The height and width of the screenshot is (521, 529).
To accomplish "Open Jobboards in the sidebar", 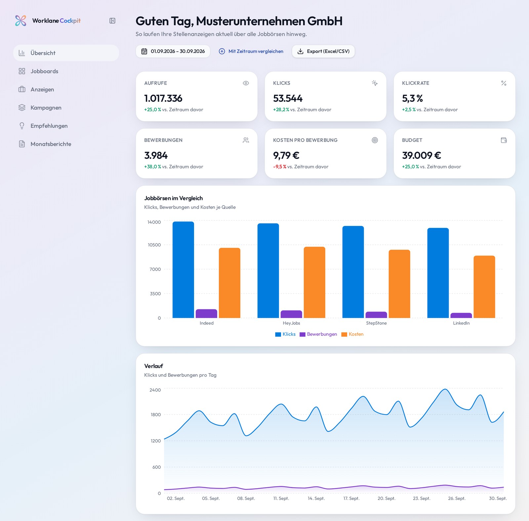I will (66, 71).
